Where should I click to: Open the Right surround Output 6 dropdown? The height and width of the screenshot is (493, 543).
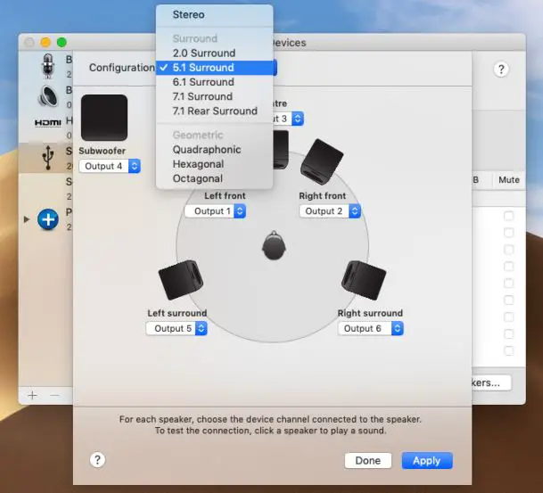point(371,328)
